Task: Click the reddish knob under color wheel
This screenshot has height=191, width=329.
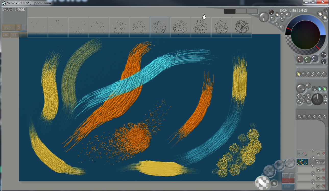Action: click(300, 59)
